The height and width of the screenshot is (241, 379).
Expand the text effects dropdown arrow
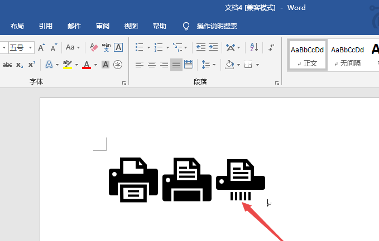click(x=57, y=65)
